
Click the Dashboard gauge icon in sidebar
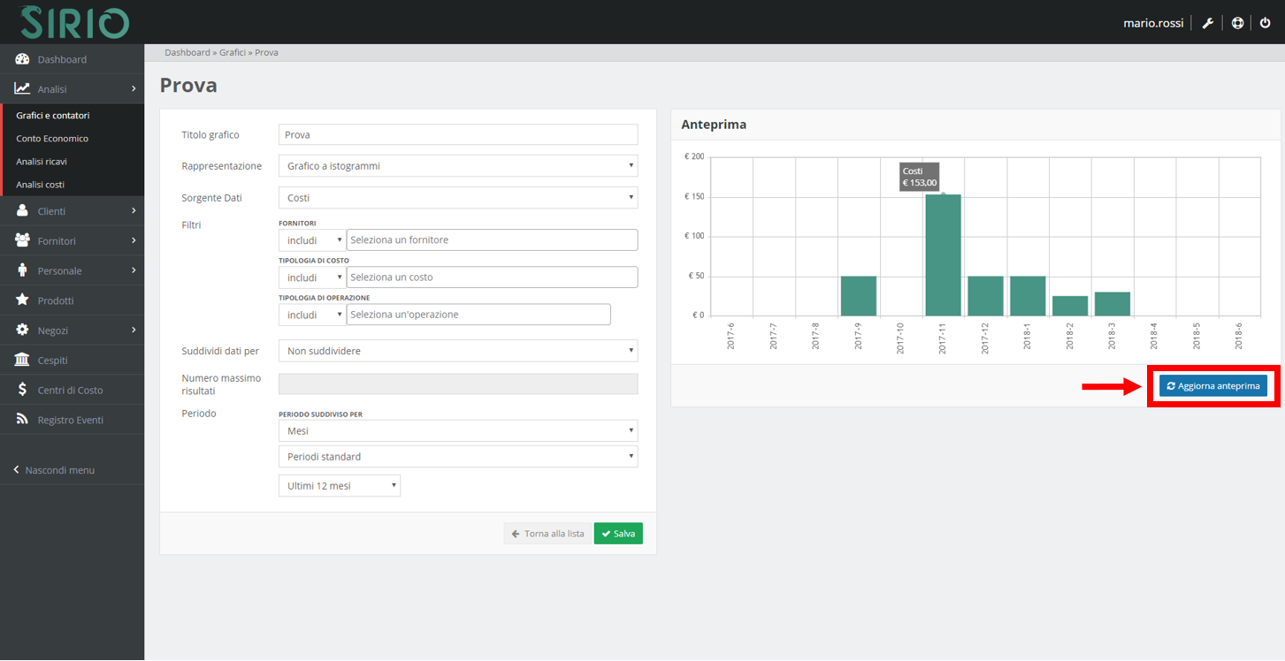point(23,59)
